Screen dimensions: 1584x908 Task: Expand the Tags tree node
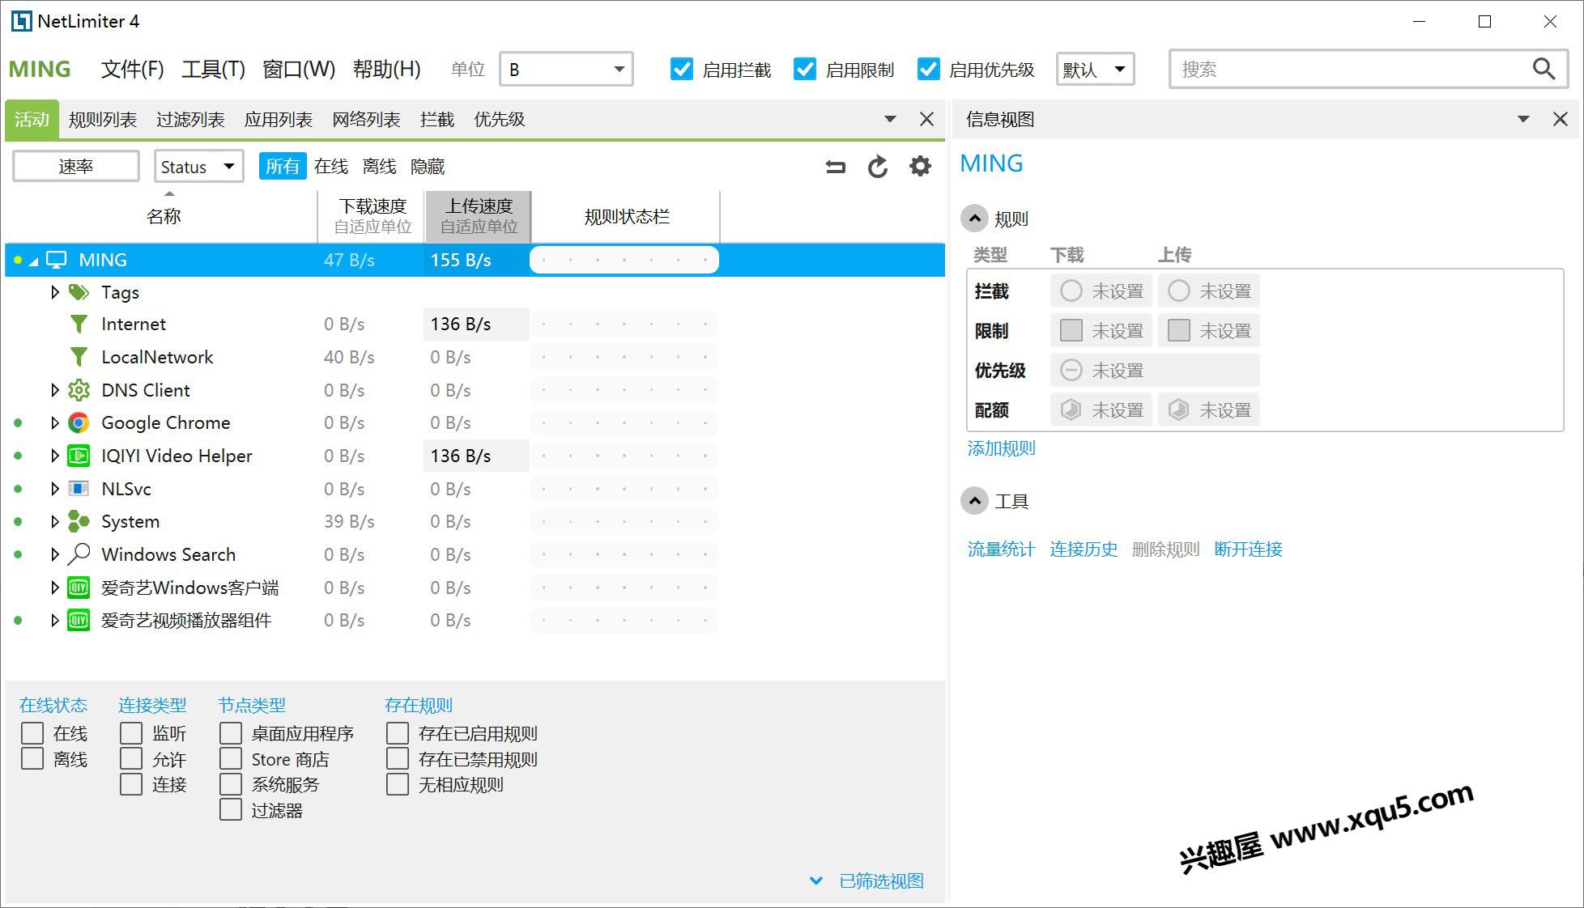point(55,292)
